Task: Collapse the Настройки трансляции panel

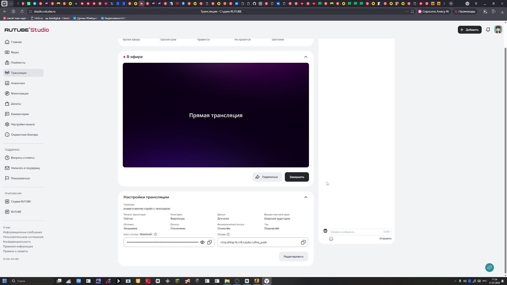Action: pos(306,197)
